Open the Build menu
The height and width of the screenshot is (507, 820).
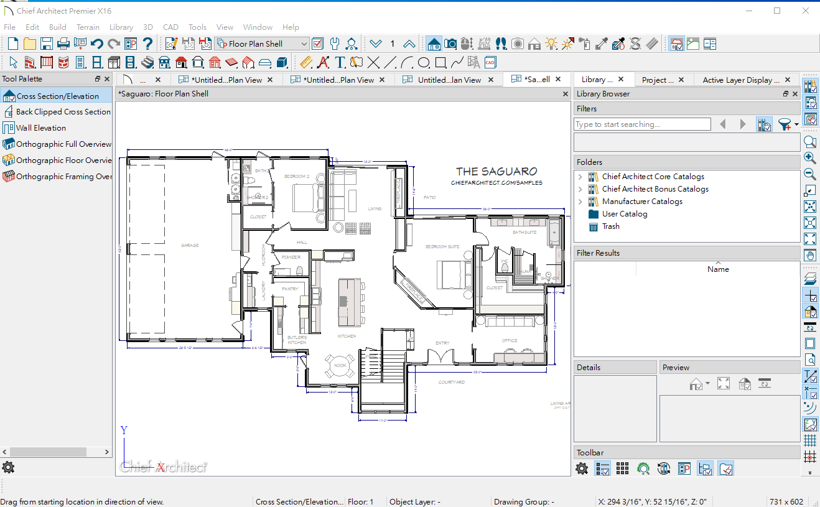click(x=58, y=27)
